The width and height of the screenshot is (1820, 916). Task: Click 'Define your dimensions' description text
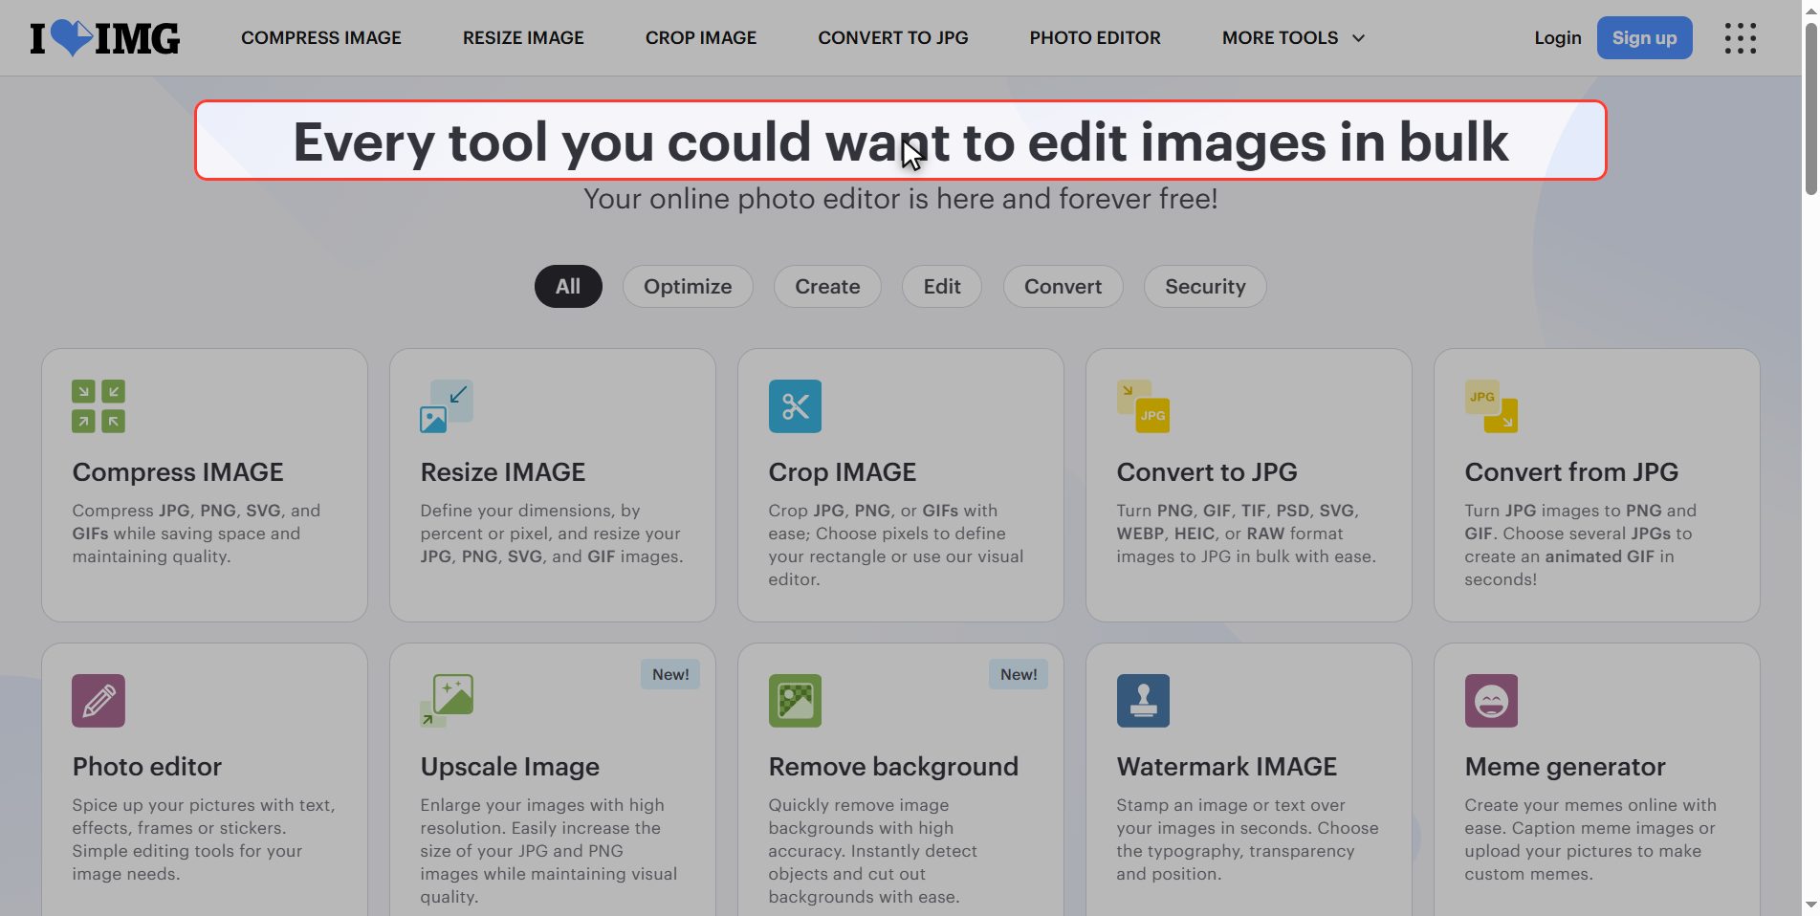pyautogui.click(x=552, y=534)
